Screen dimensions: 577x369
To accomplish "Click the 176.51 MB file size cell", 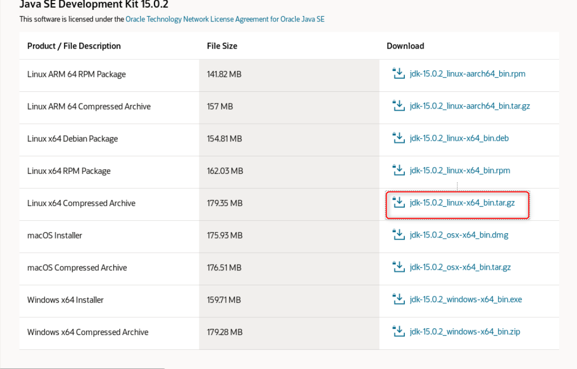I will [289, 269].
